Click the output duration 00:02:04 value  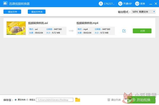[x=87, y=33]
